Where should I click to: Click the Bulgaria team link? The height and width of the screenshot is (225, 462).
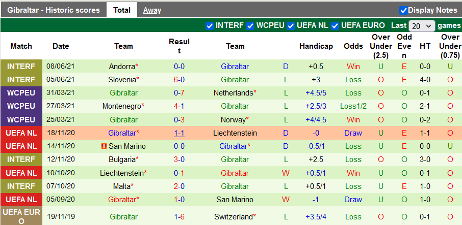[x=121, y=159]
